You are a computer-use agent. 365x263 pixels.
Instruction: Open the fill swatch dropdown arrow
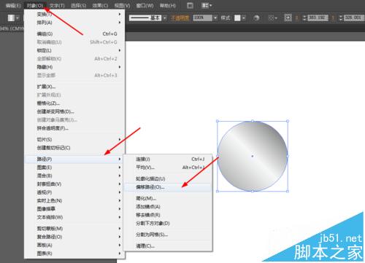[18, 18]
